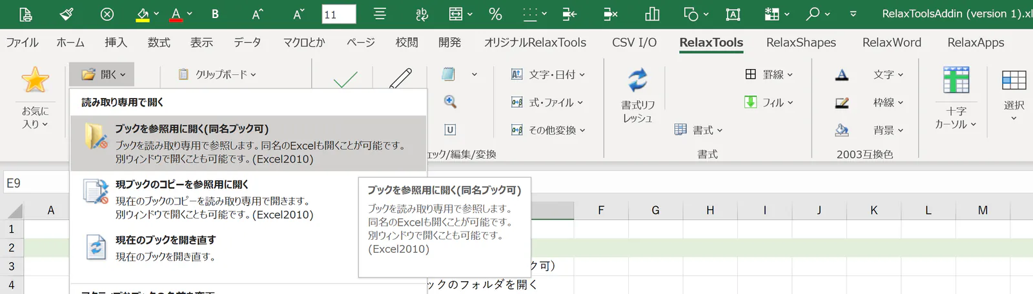1033x294 pixels.
Task: Open the customize quick access toolbar arrow
Action: [854, 14]
